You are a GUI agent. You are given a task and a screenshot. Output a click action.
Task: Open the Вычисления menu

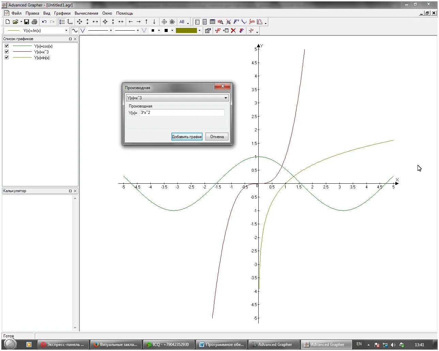click(86, 13)
